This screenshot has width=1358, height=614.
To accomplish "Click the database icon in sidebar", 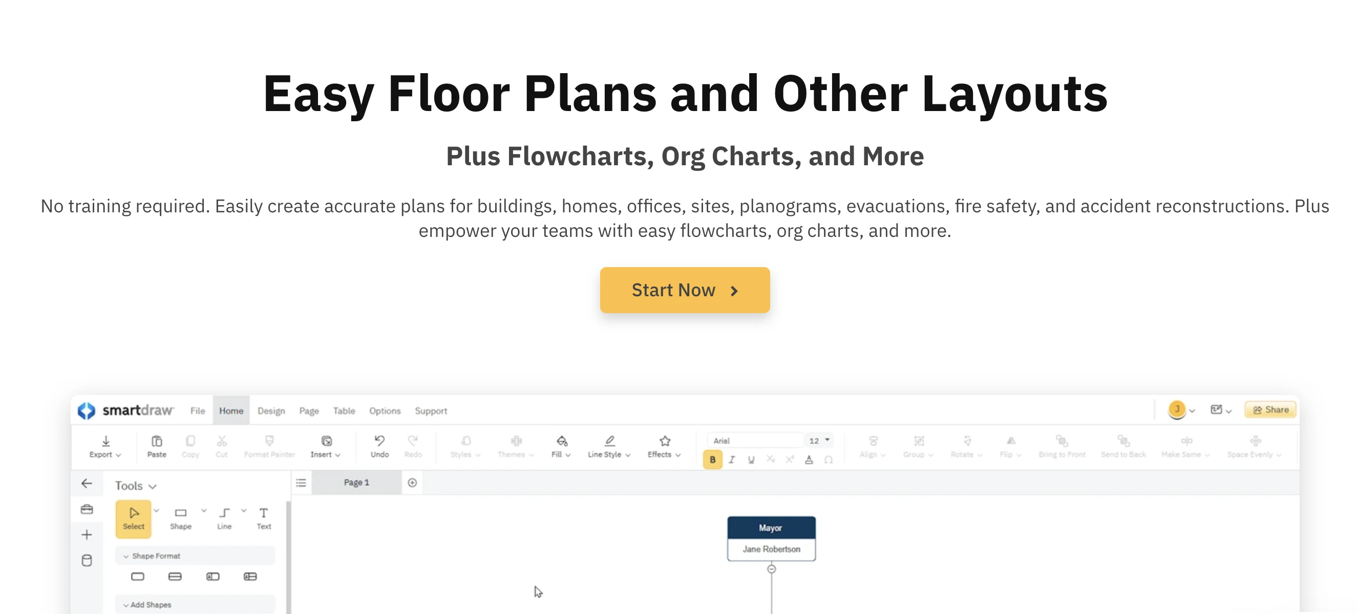I will (x=87, y=560).
